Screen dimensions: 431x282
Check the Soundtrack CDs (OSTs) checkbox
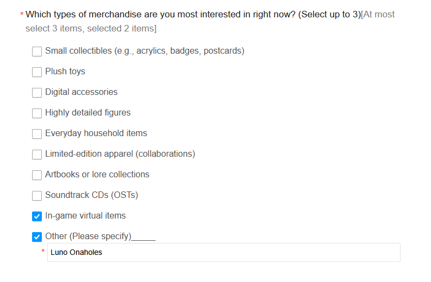click(x=37, y=196)
